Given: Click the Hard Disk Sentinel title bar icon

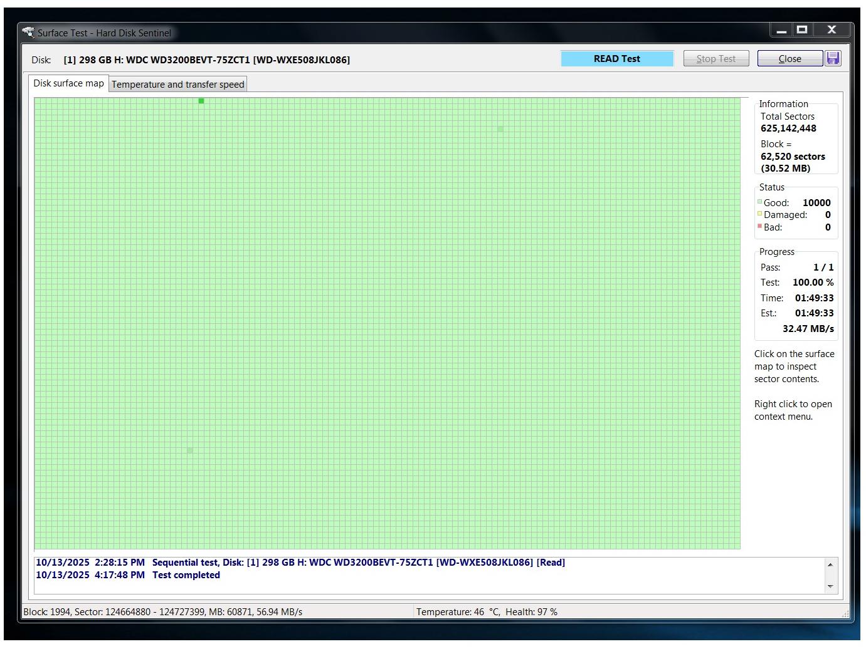Looking at the screenshot, I should [x=28, y=32].
